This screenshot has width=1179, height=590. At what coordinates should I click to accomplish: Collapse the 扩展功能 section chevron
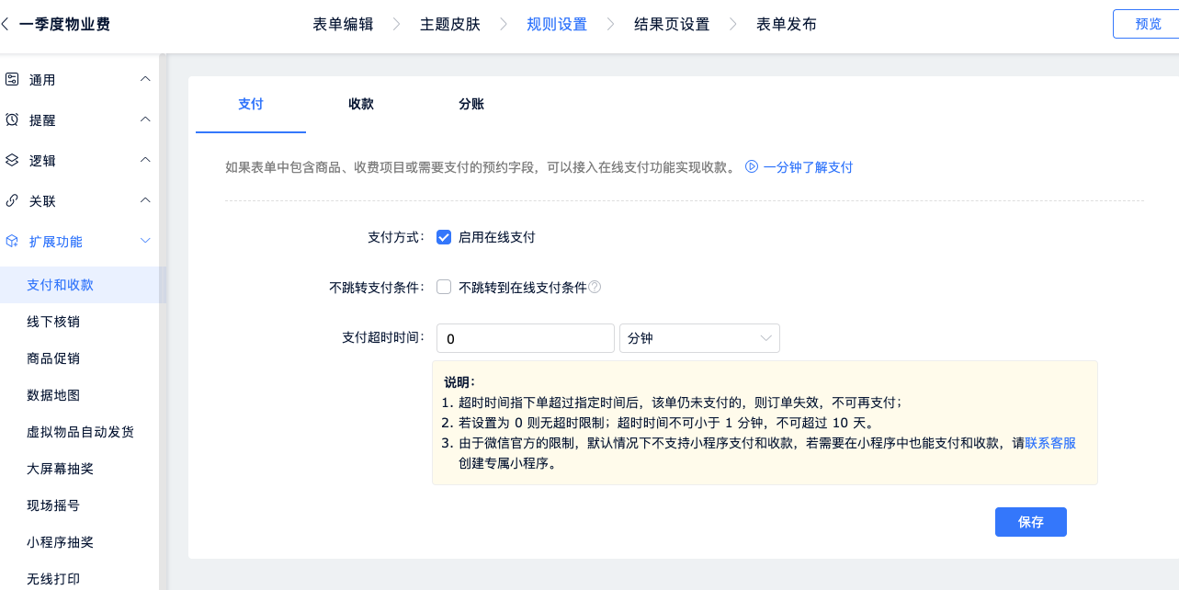[x=145, y=241]
